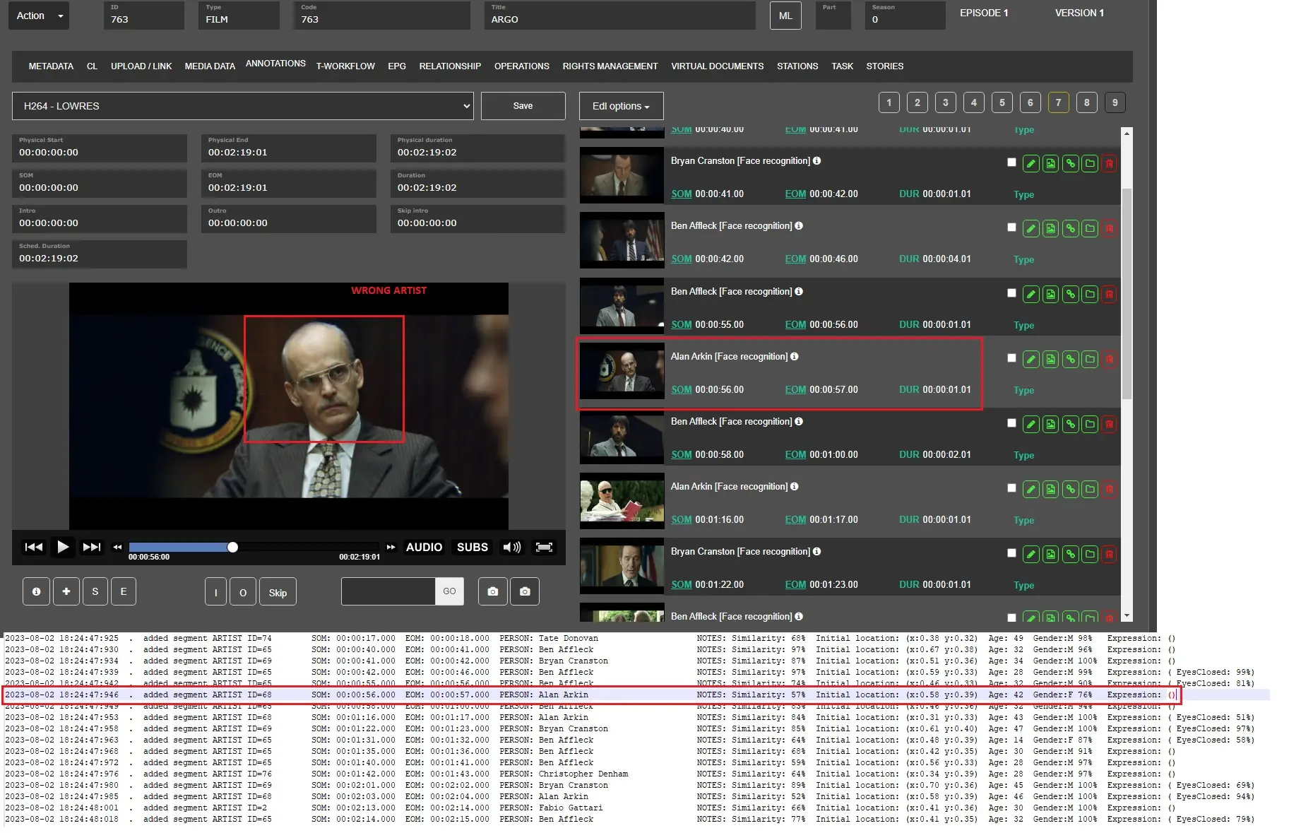Image resolution: width=1289 pixels, height=833 pixels.
Task: Open folder icon for Ben Affleck 00:00:55 segment
Action: point(1090,294)
